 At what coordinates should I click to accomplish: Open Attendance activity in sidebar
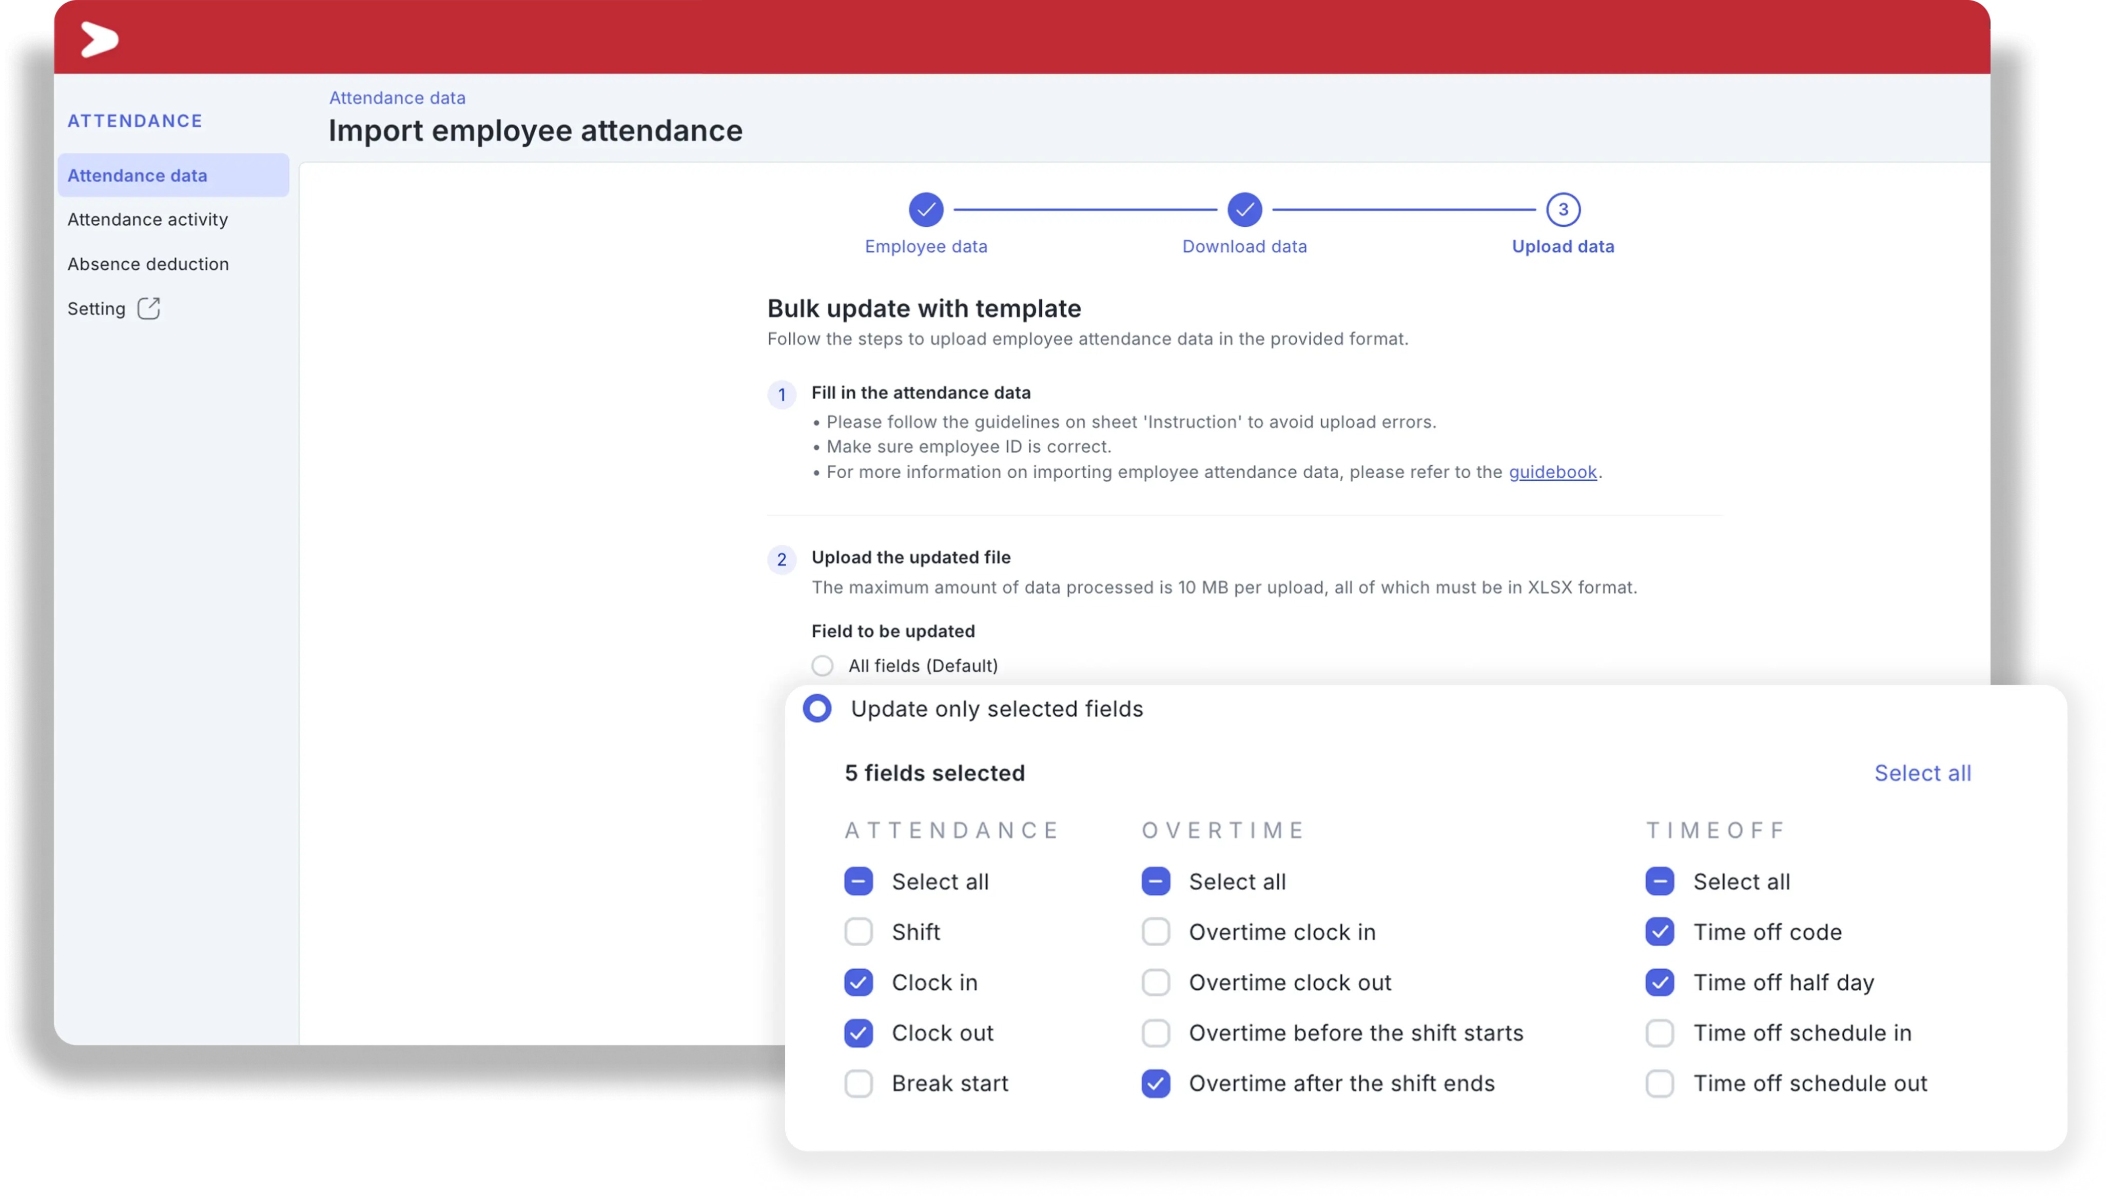[x=148, y=219]
